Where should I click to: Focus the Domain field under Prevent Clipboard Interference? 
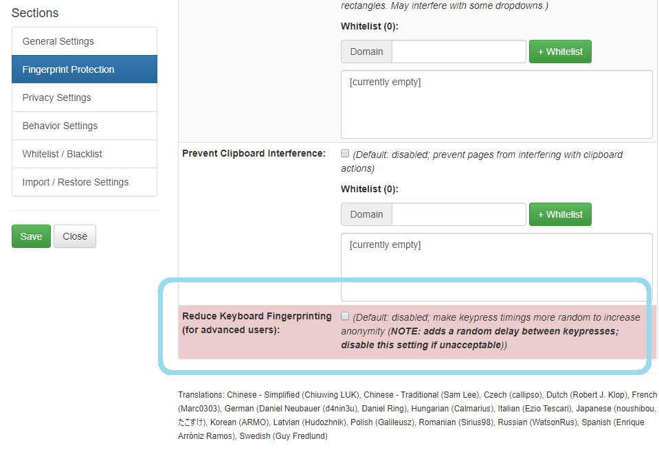(458, 214)
